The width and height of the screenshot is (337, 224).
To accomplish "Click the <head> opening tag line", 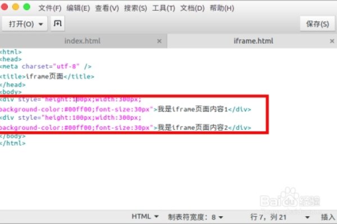I will point(11,59).
